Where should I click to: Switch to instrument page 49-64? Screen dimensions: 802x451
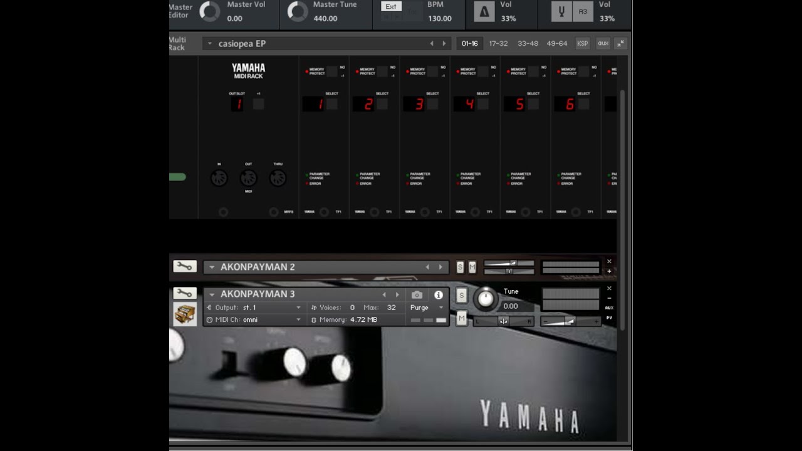click(x=556, y=44)
